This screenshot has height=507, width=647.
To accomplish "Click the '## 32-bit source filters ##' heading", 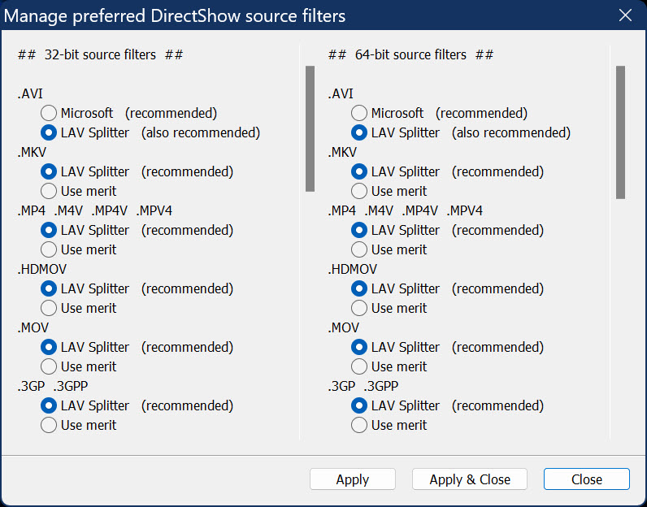I will tap(100, 54).
